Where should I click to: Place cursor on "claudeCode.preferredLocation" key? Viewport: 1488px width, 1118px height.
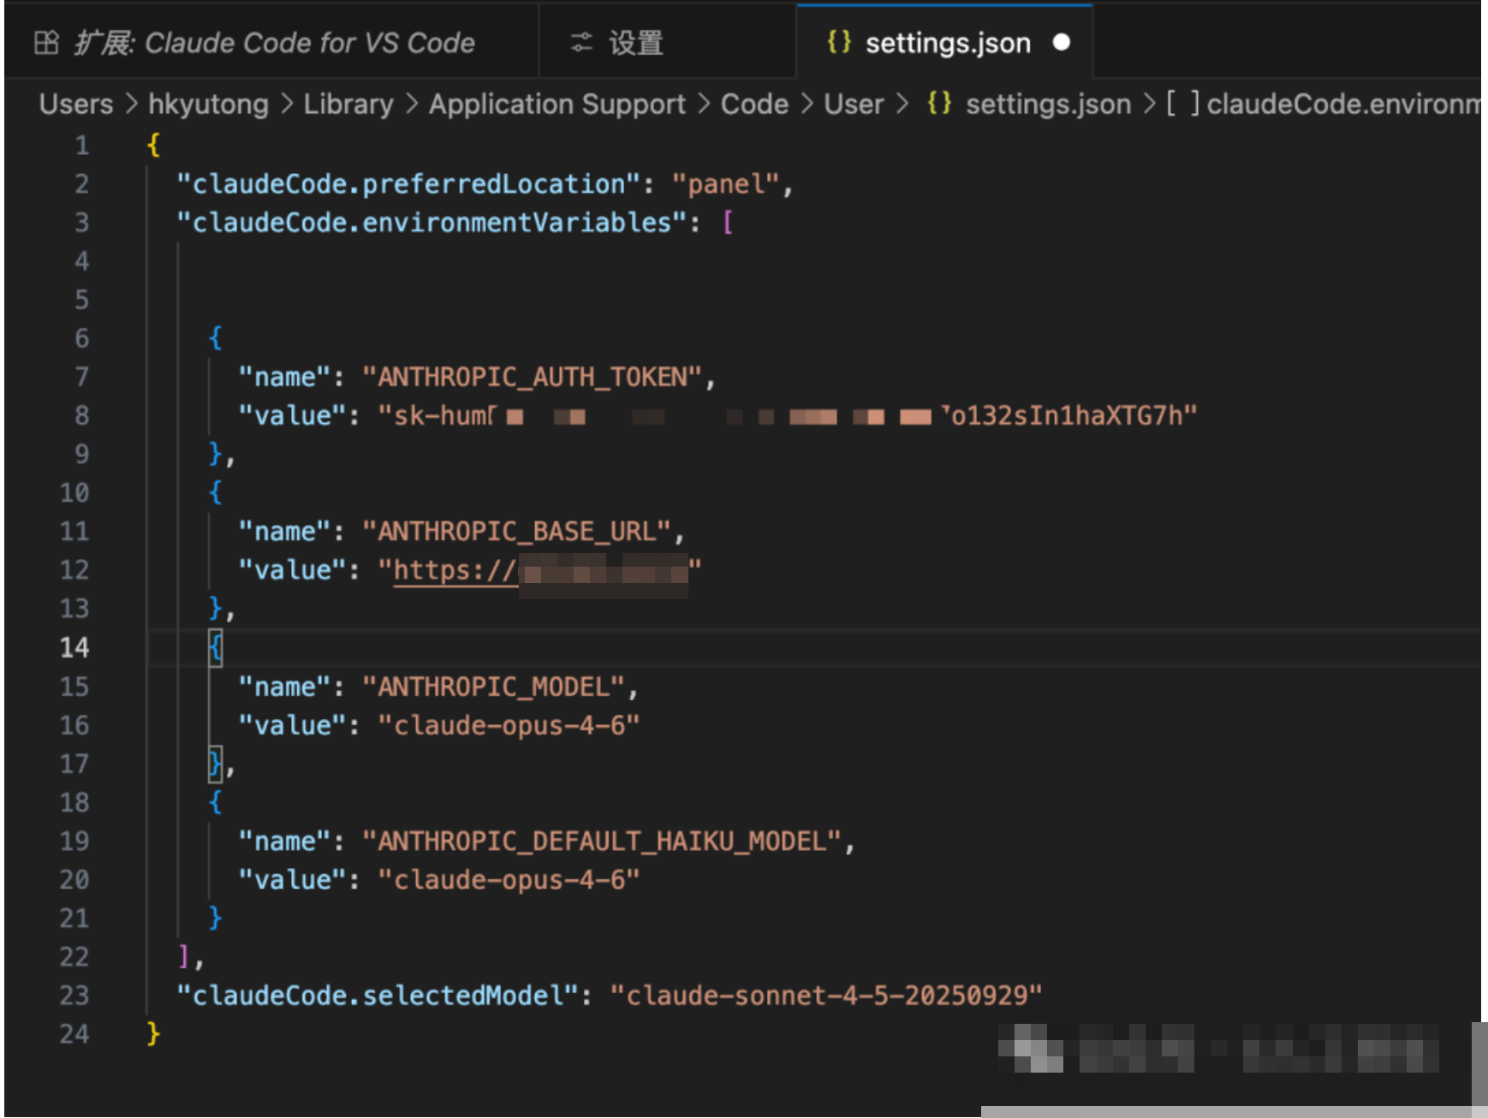click(x=408, y=184)
